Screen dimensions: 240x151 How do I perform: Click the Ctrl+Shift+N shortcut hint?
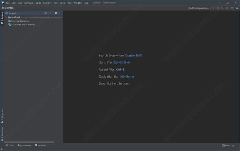coord(122,63)
